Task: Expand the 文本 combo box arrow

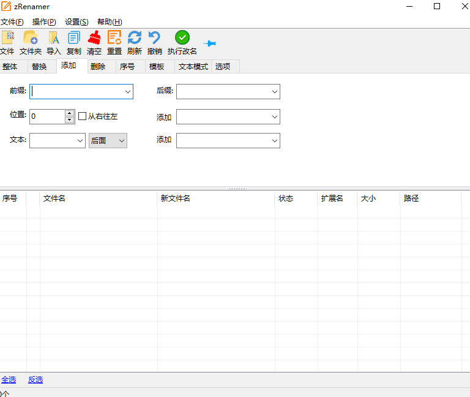Action: tap(80, 141)
